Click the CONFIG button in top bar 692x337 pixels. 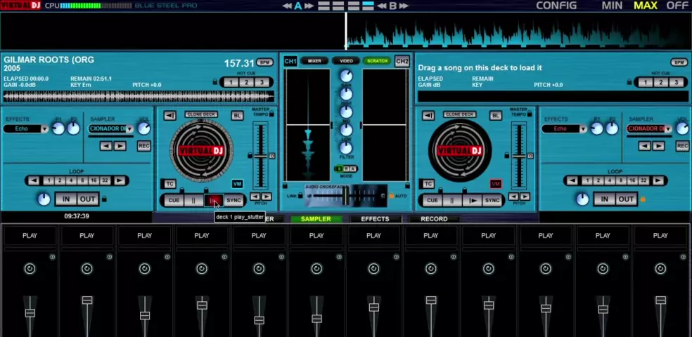pos(556,6)
